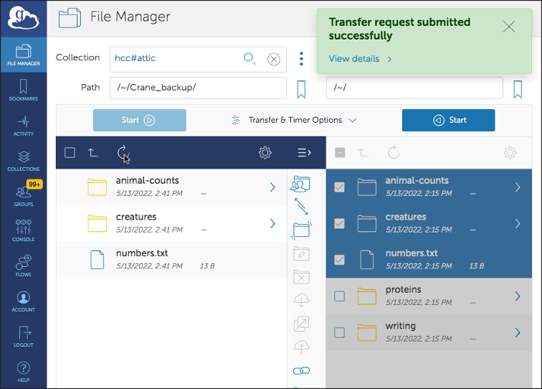Clear the hcc#attic collection field
The image size is (542, 389).
(273, 60)
